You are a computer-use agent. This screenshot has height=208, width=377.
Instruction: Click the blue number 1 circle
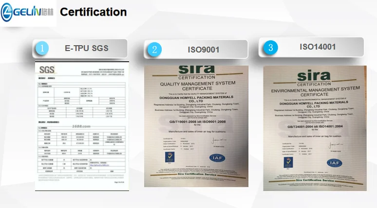click(x=42, y=48)
